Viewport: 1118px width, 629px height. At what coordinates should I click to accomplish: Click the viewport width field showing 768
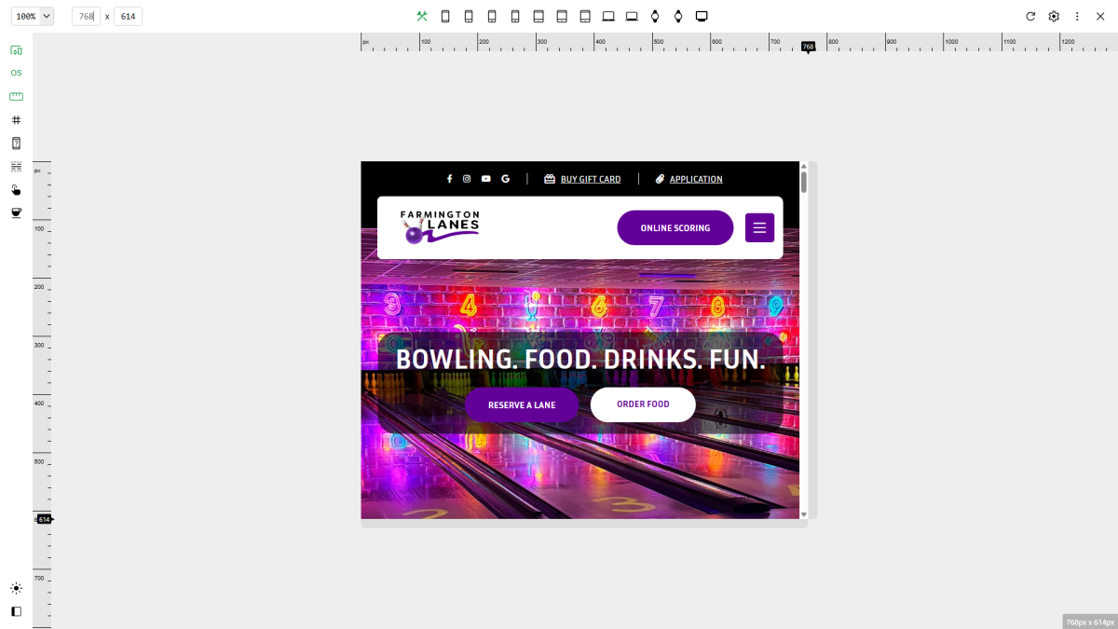(x=86, y=16)
